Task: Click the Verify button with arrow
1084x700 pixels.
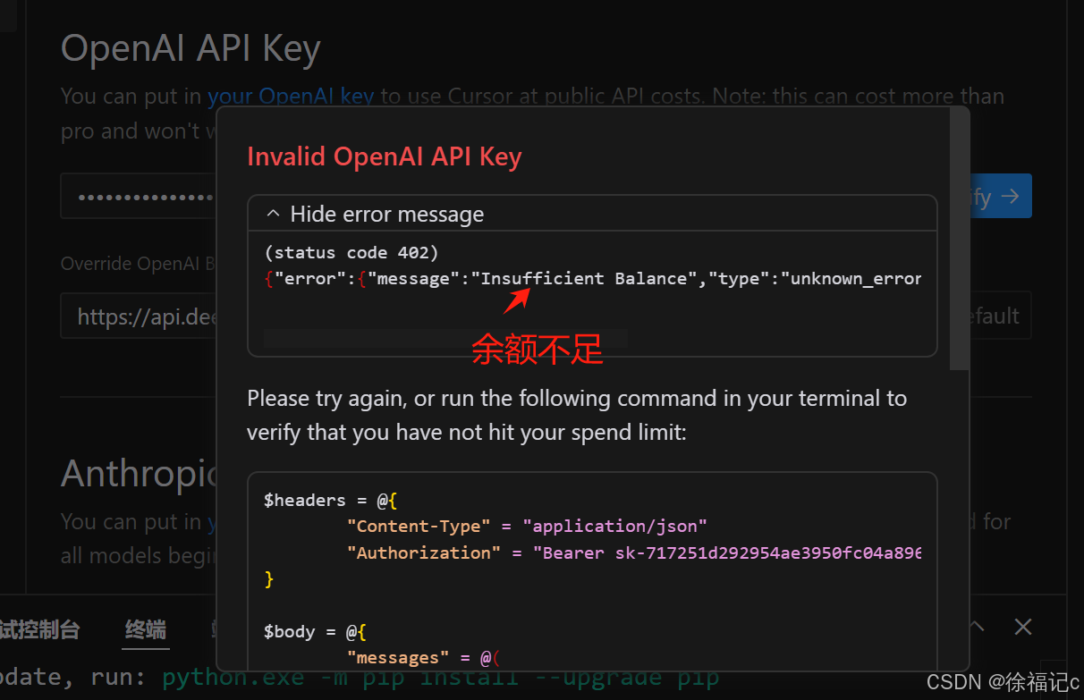Action: click(1000, 196)
